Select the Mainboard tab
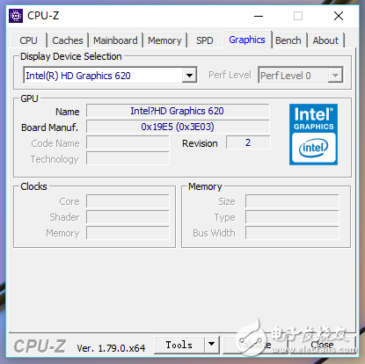 tap(115, 40)
